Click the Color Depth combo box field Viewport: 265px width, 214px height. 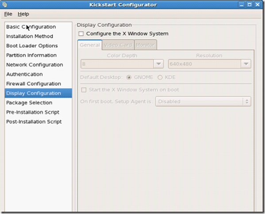click(117, 64)
